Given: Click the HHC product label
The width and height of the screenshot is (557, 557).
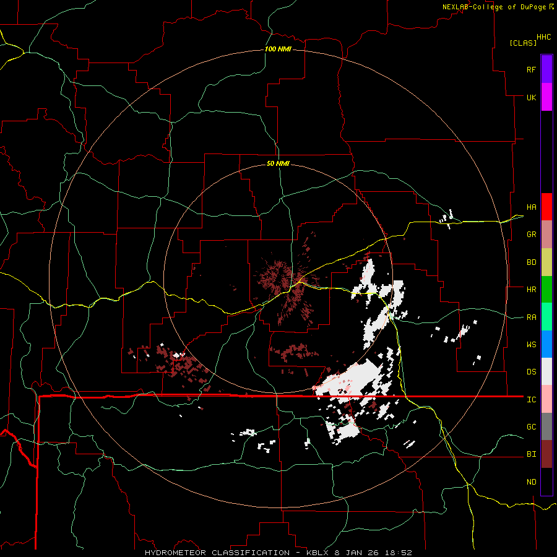Looking at the screenshot, I should (544, 37).
